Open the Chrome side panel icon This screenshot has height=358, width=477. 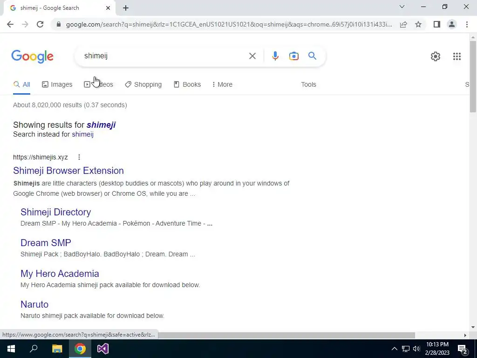tap(437, 24)
